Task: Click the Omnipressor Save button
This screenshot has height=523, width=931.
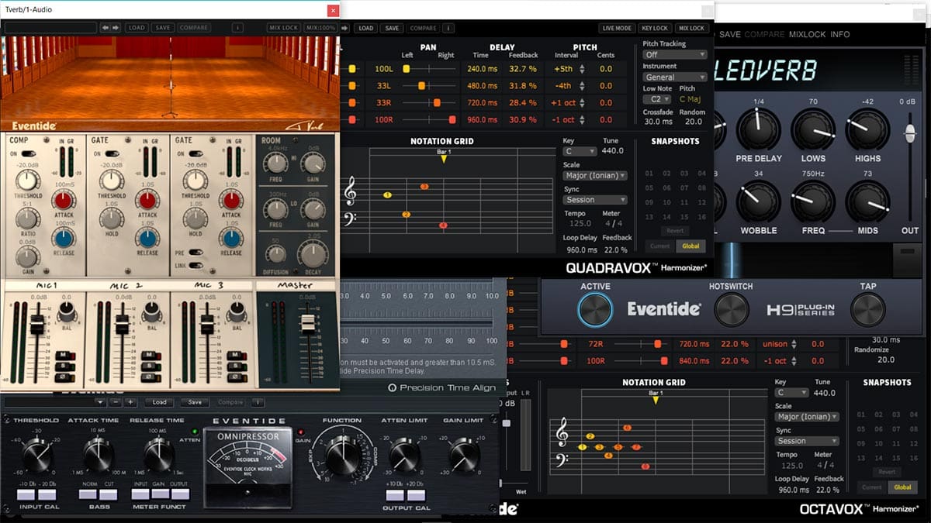Action: (195, 402)
